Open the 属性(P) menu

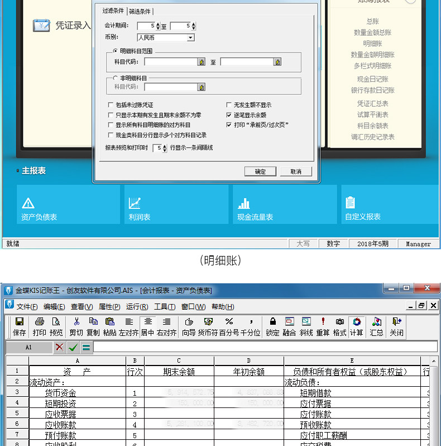[109, 307]
